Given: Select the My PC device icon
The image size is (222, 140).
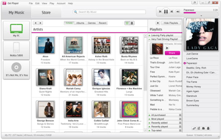Looking at the screenshot, I should (x=16, y=30).
